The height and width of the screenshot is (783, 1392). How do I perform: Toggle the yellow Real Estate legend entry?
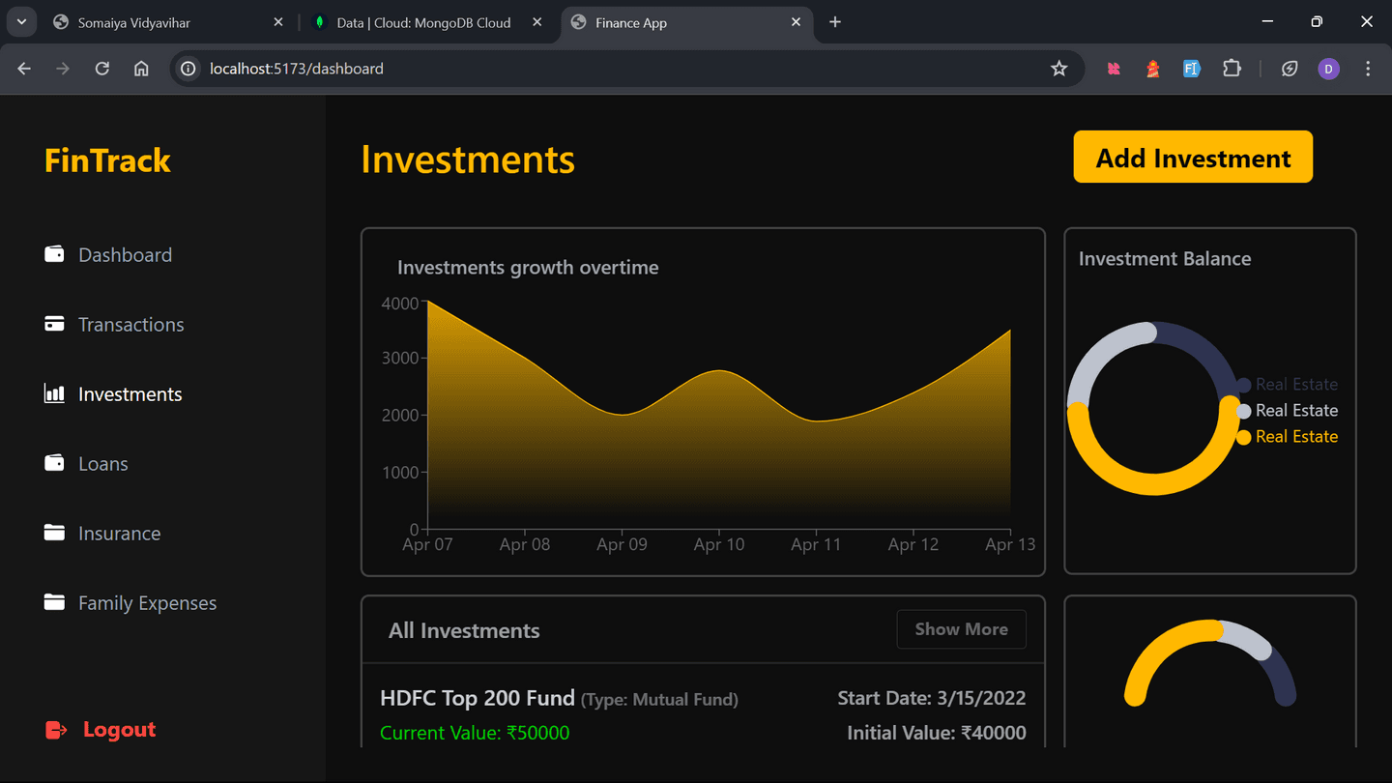click(1288, 437)
